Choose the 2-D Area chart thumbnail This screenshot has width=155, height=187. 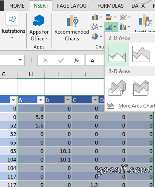coord(117,54)
